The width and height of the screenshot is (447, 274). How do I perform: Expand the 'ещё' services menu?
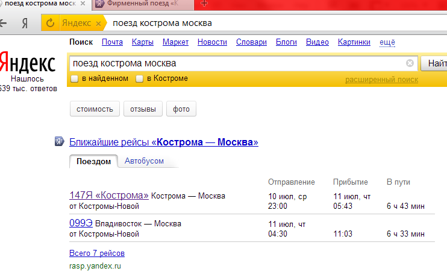click(387, 42)
